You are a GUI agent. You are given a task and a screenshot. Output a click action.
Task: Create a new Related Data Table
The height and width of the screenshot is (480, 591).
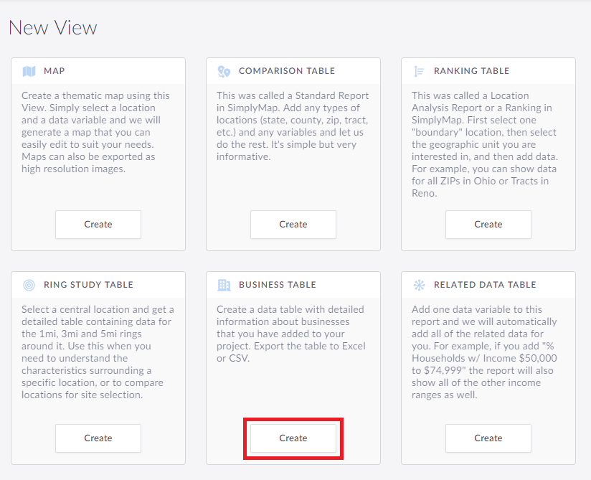pyautogui.click(x=488, y=438)
